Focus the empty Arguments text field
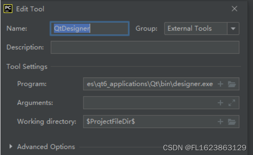The height and width of the screenshot is (155, 253). click(150, 103)
